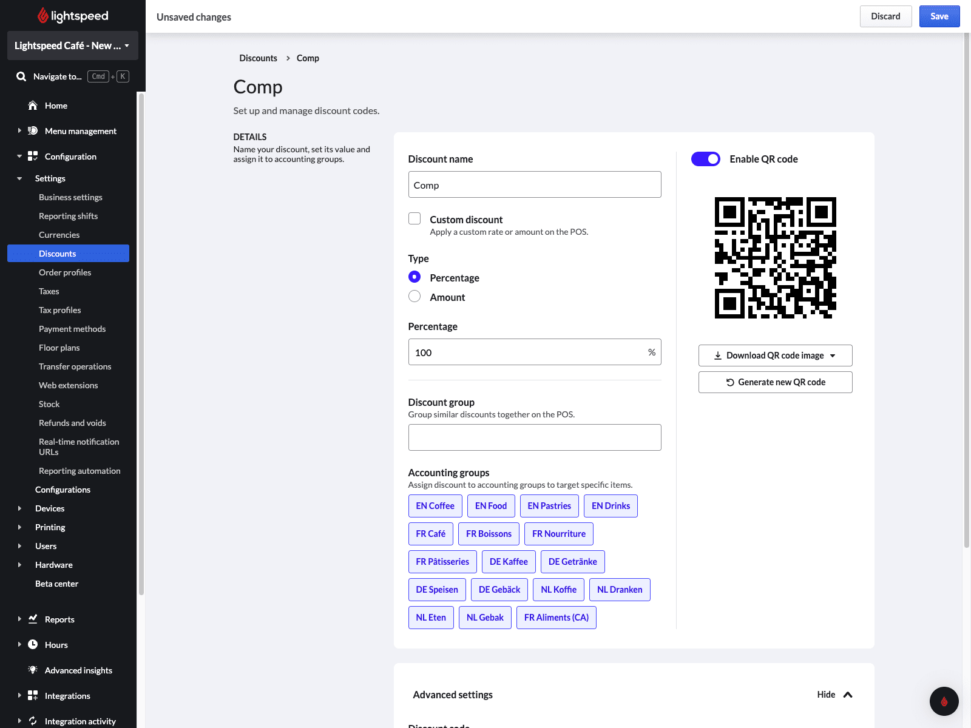Click the Home house icon
This screenshot has width=971, height=728.
33,106
